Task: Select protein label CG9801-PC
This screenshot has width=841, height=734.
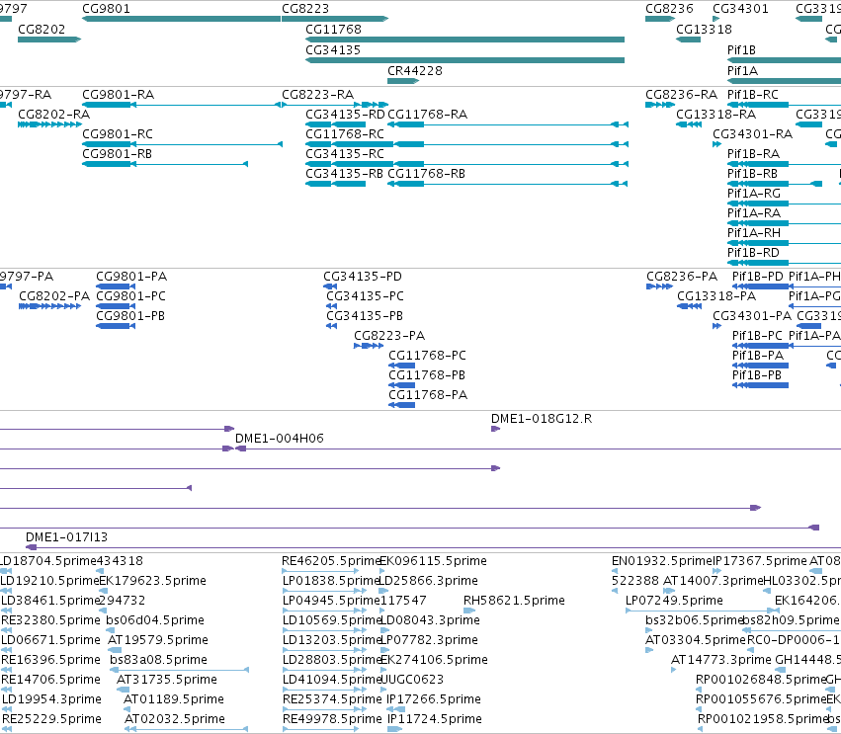Action: point(130,297)
